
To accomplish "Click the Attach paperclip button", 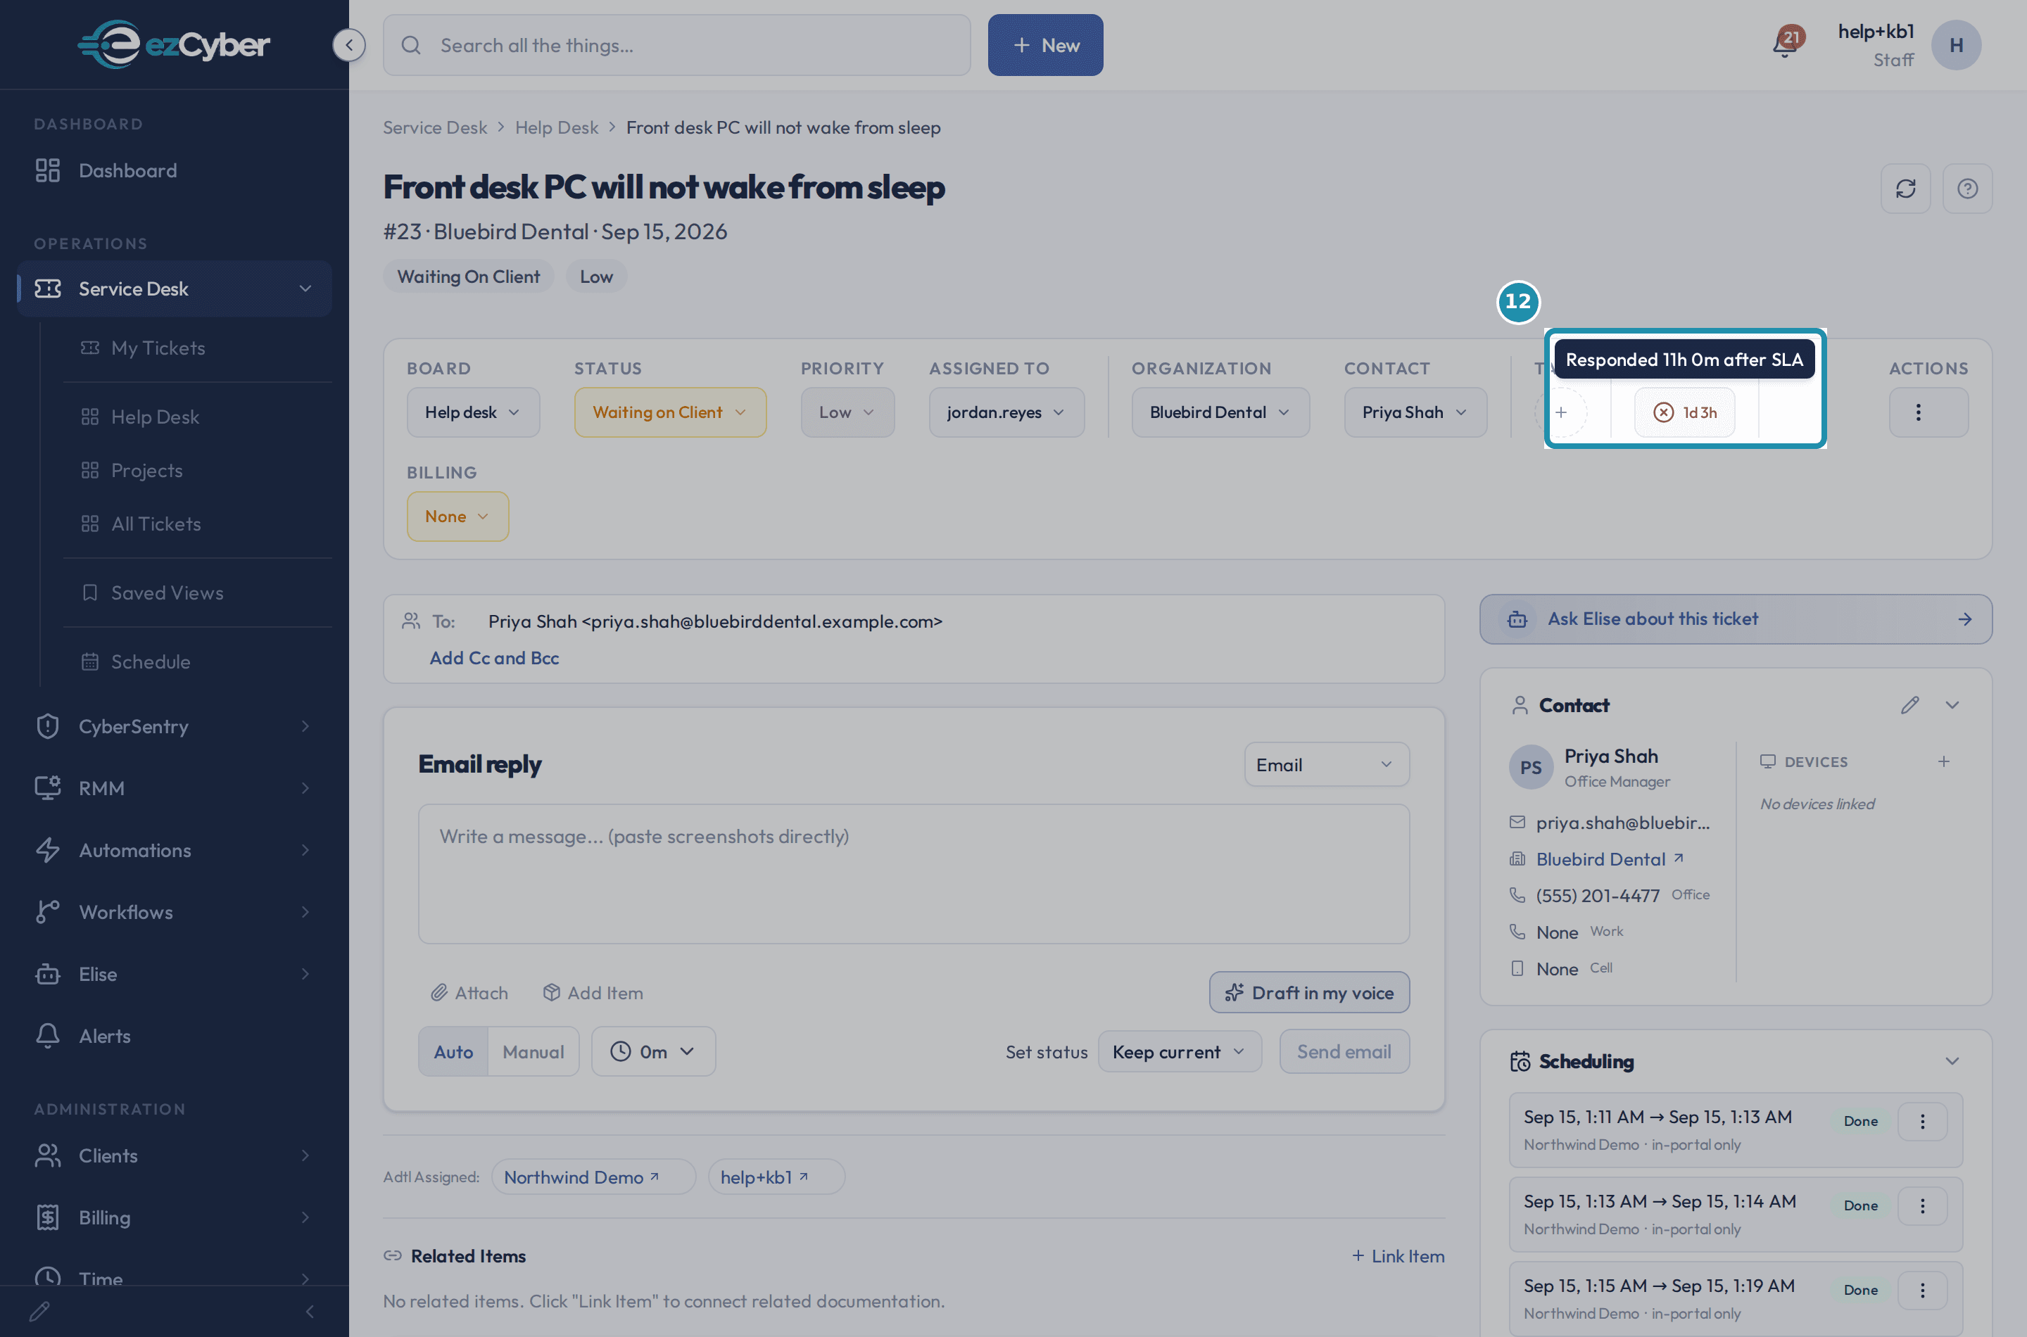I will pos(469,992).
